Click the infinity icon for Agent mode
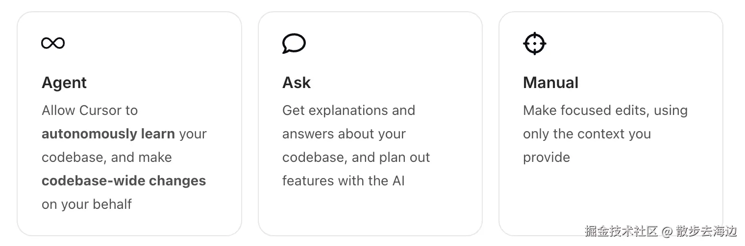745x246 pixels. pyautogui.click(x=53, y=43)
